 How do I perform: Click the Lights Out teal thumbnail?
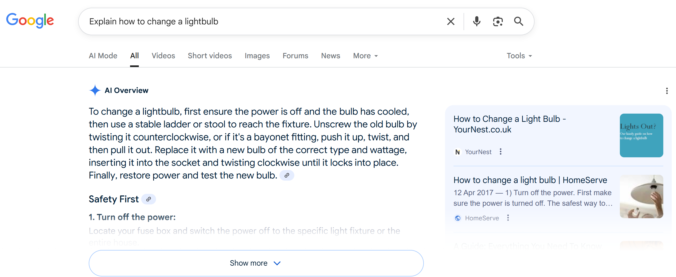click(x=641, y=135)
